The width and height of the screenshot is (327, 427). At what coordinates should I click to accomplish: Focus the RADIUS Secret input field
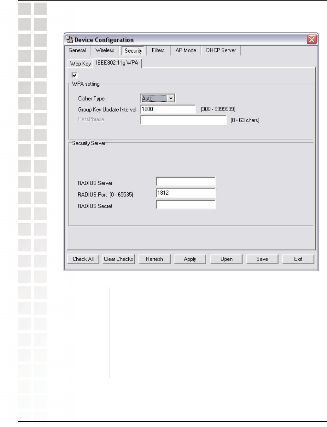186,204
